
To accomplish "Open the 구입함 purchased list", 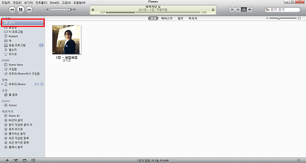I will coord(23,69).
